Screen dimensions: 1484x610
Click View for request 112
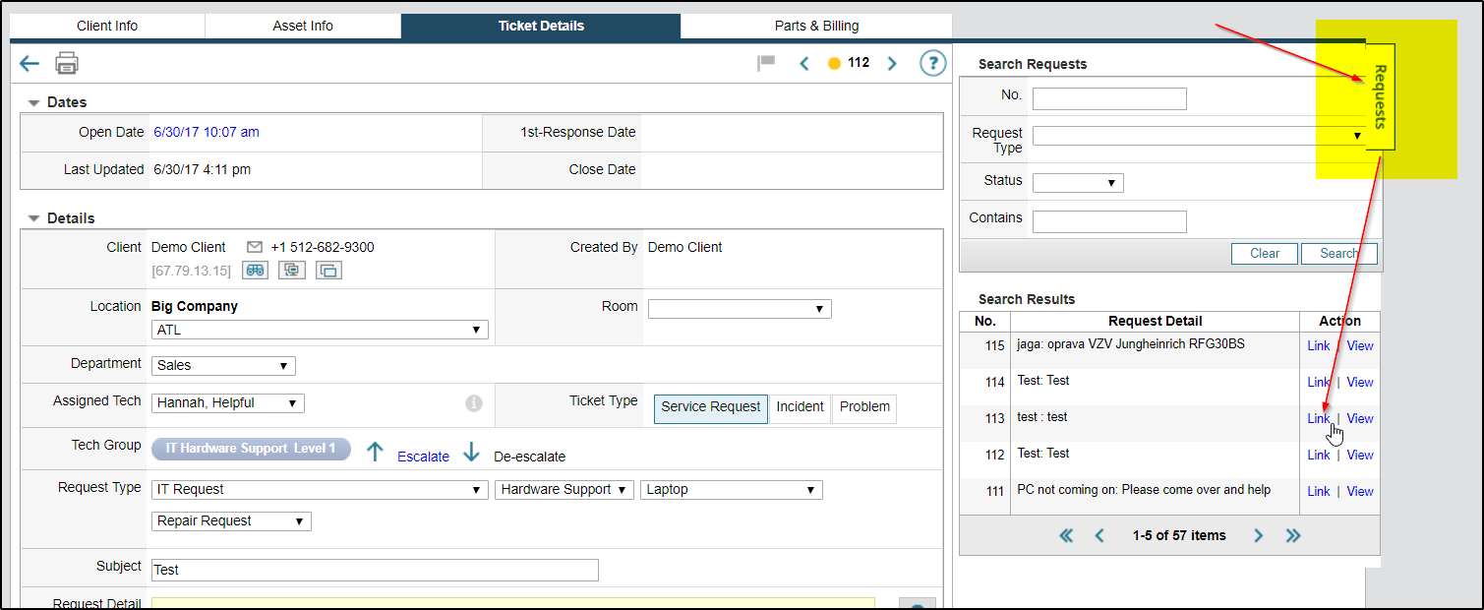pos(1360,456)
